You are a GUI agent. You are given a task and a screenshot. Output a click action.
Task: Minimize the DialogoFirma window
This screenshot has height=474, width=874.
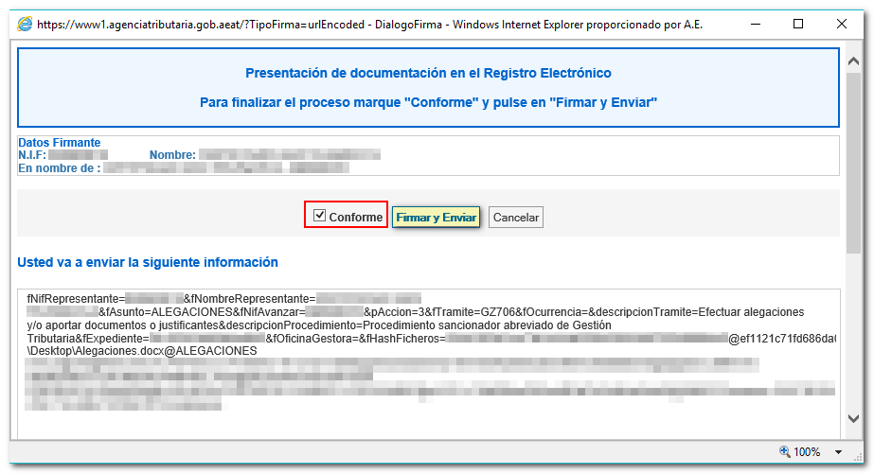[755, 24]
